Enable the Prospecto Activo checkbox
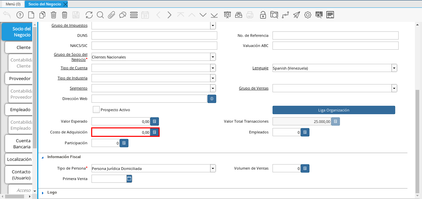Screen dimensions: 422x199 [x=96, y=110]
